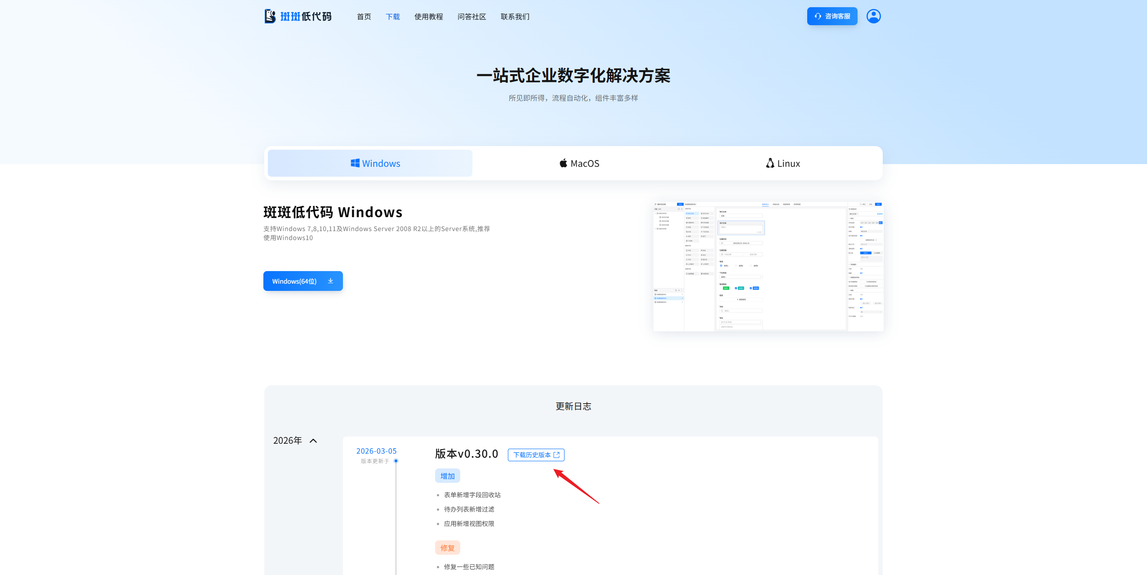Screen dimensions: 1147x575
Task: Open 首页 in the navigation bar
Action: point(364,17)
